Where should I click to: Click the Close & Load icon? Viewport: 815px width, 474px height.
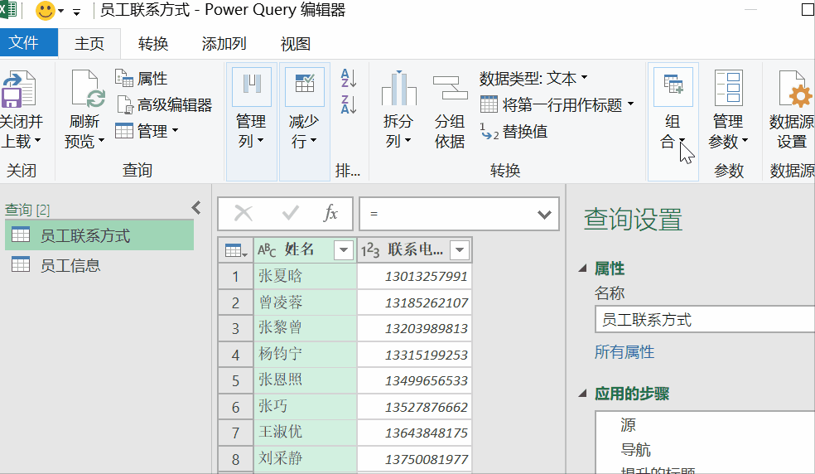coord(17,89)
